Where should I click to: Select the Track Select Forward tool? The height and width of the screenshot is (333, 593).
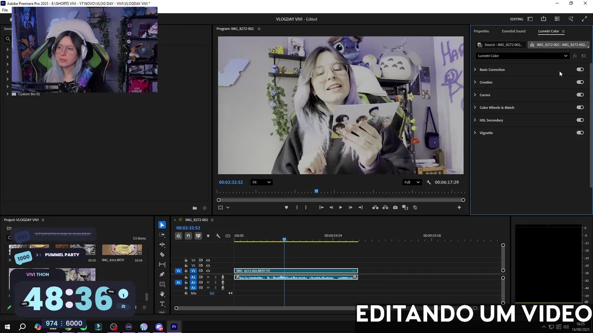click(162, 234)
